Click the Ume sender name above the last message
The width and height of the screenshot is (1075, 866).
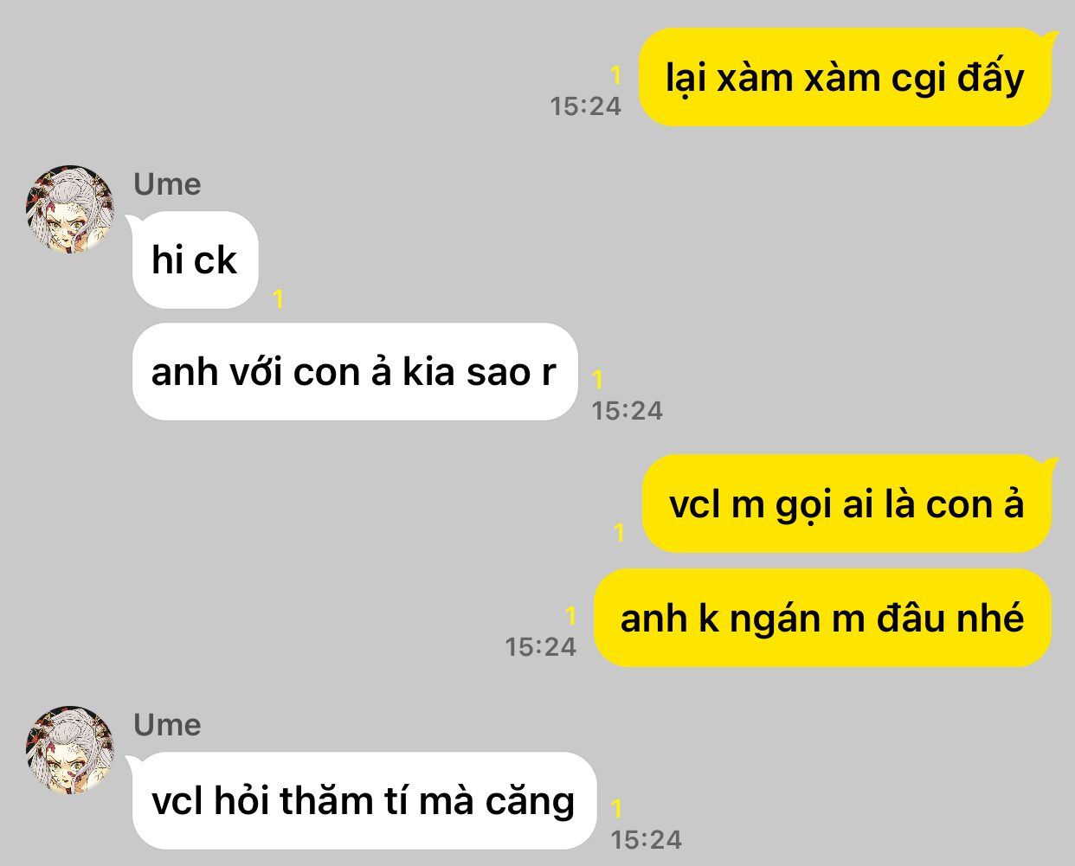click(167, 725)
